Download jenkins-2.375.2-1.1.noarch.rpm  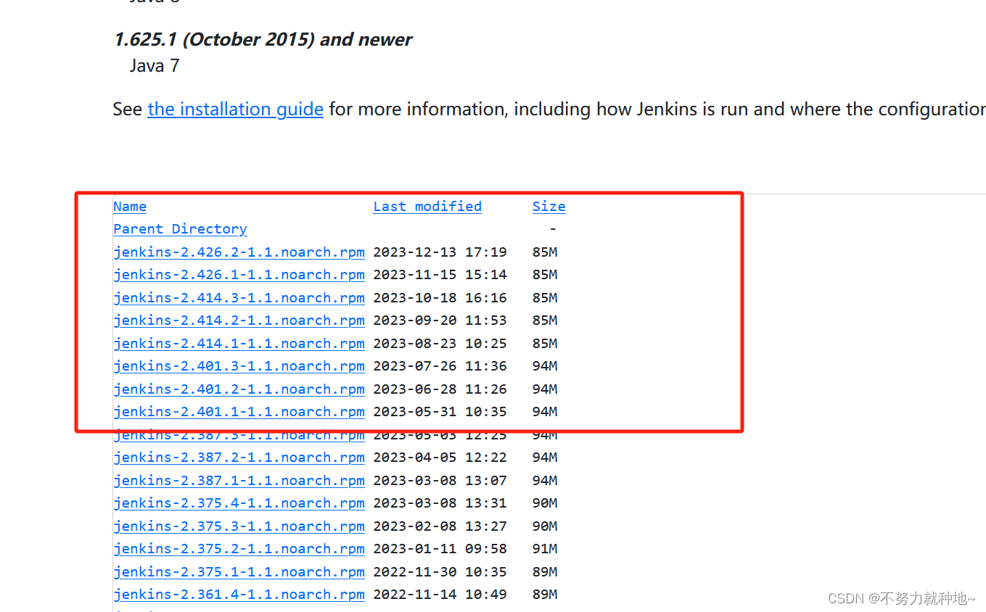(239, 549)
